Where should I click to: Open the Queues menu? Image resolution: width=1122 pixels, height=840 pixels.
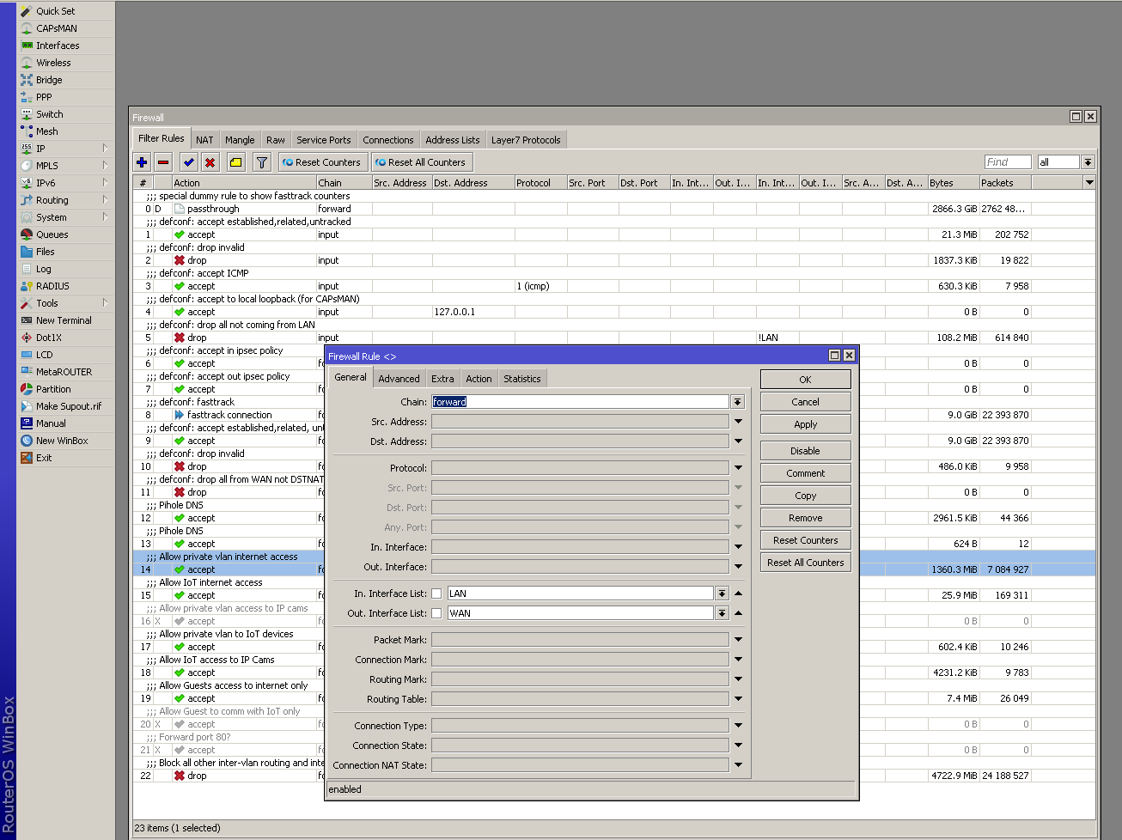(x=52, y=234)
